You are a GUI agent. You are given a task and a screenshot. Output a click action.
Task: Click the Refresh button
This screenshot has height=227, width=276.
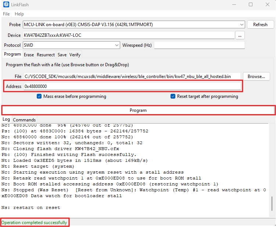(260, 25)
